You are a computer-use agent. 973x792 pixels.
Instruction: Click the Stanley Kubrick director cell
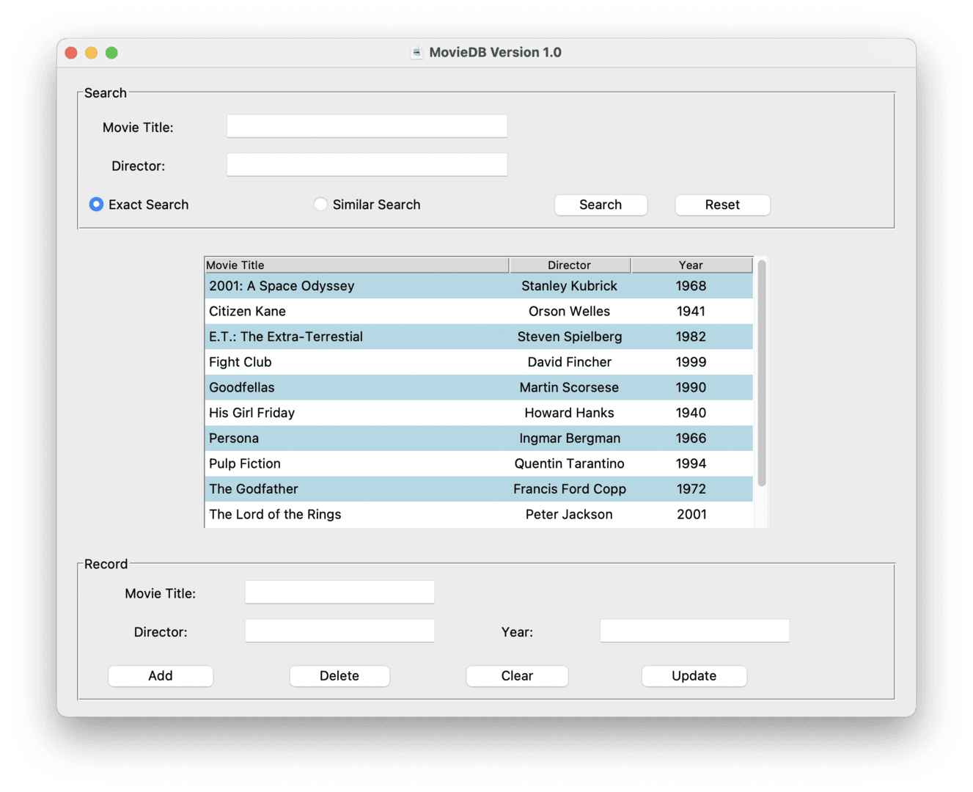570,286
